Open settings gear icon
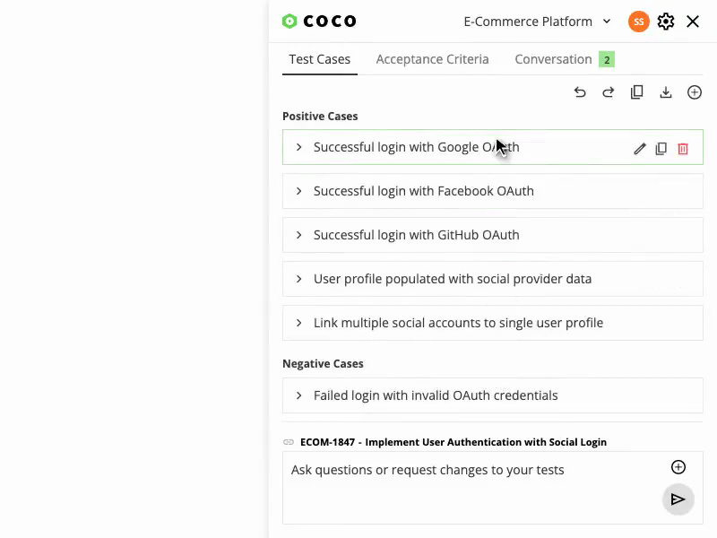Screen dimensions: 717x538 pos(666,22)
